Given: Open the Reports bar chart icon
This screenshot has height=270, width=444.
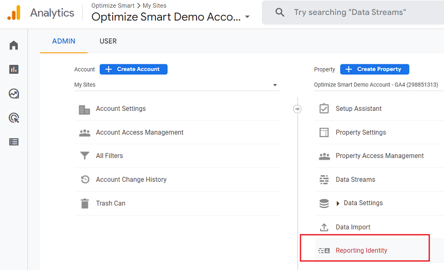Looking at the screenshot, I should point(13,69).
